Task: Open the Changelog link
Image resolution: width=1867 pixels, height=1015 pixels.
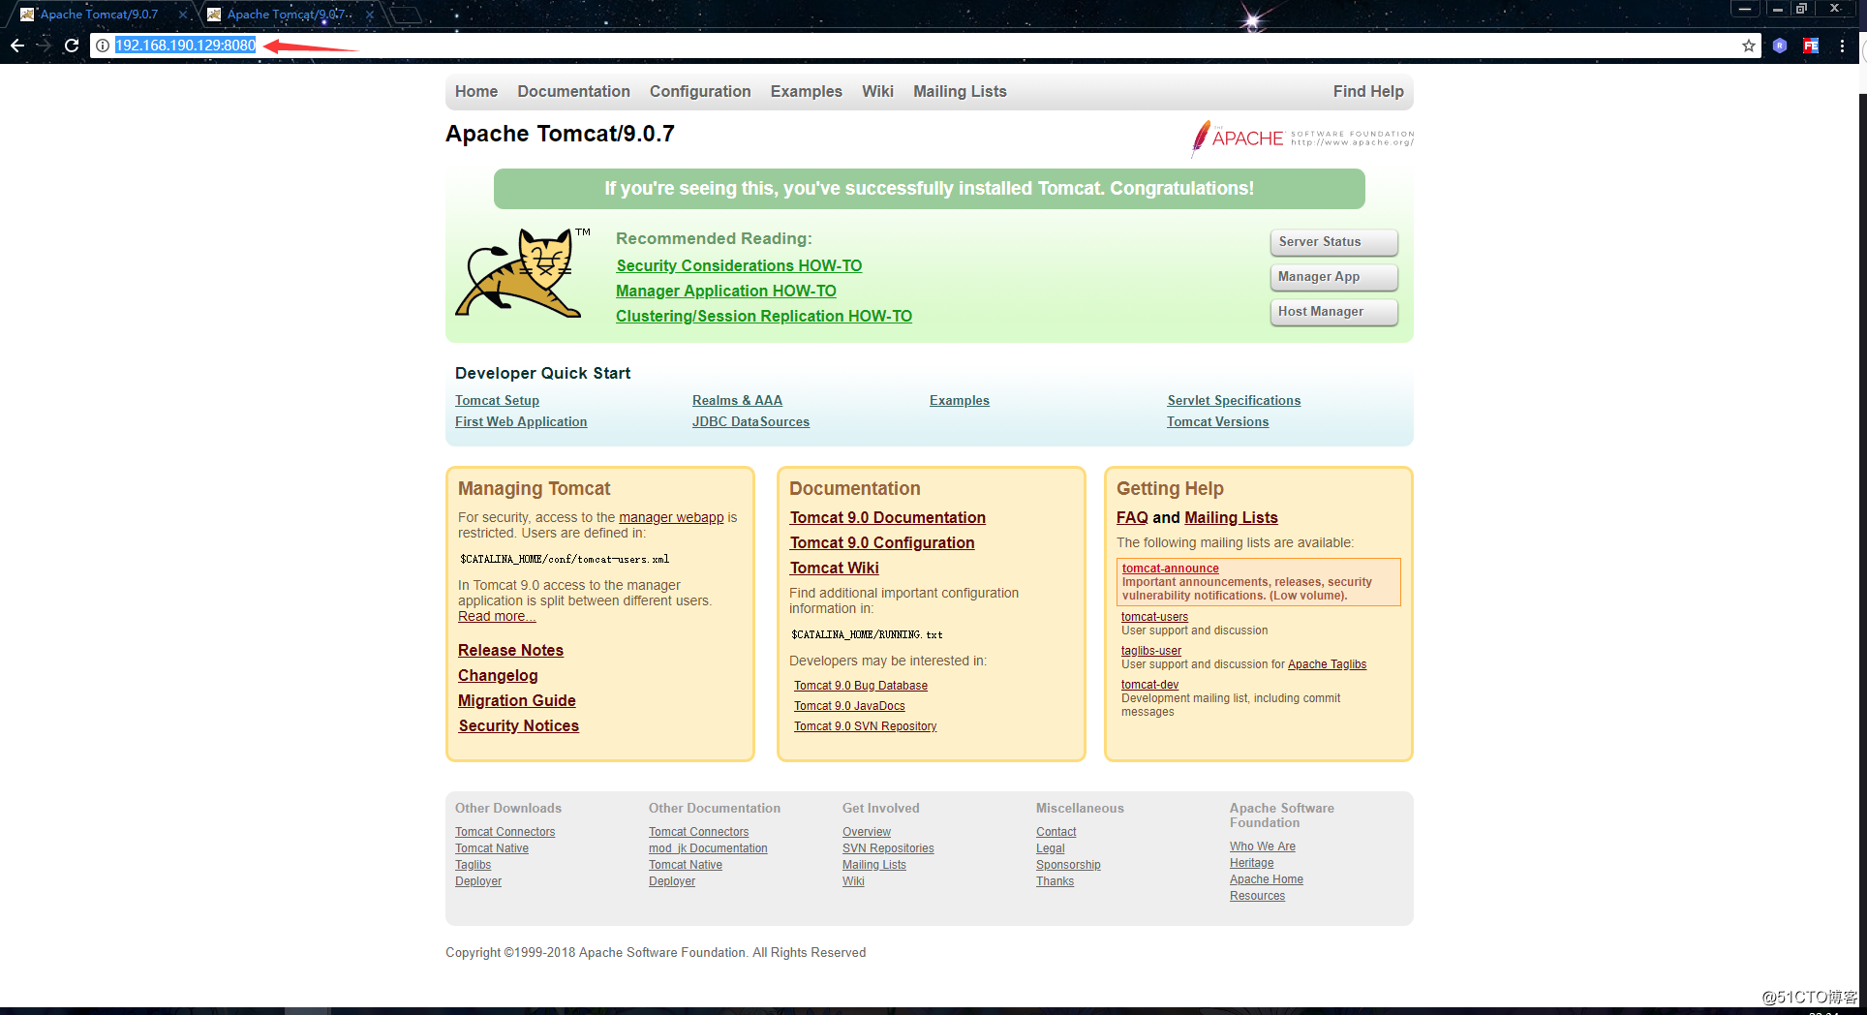Action: coord(498,675)
